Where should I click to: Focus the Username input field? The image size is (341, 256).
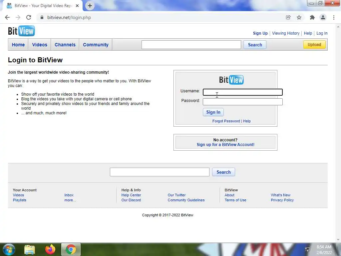pyautogui.click(x=243, y=92)
